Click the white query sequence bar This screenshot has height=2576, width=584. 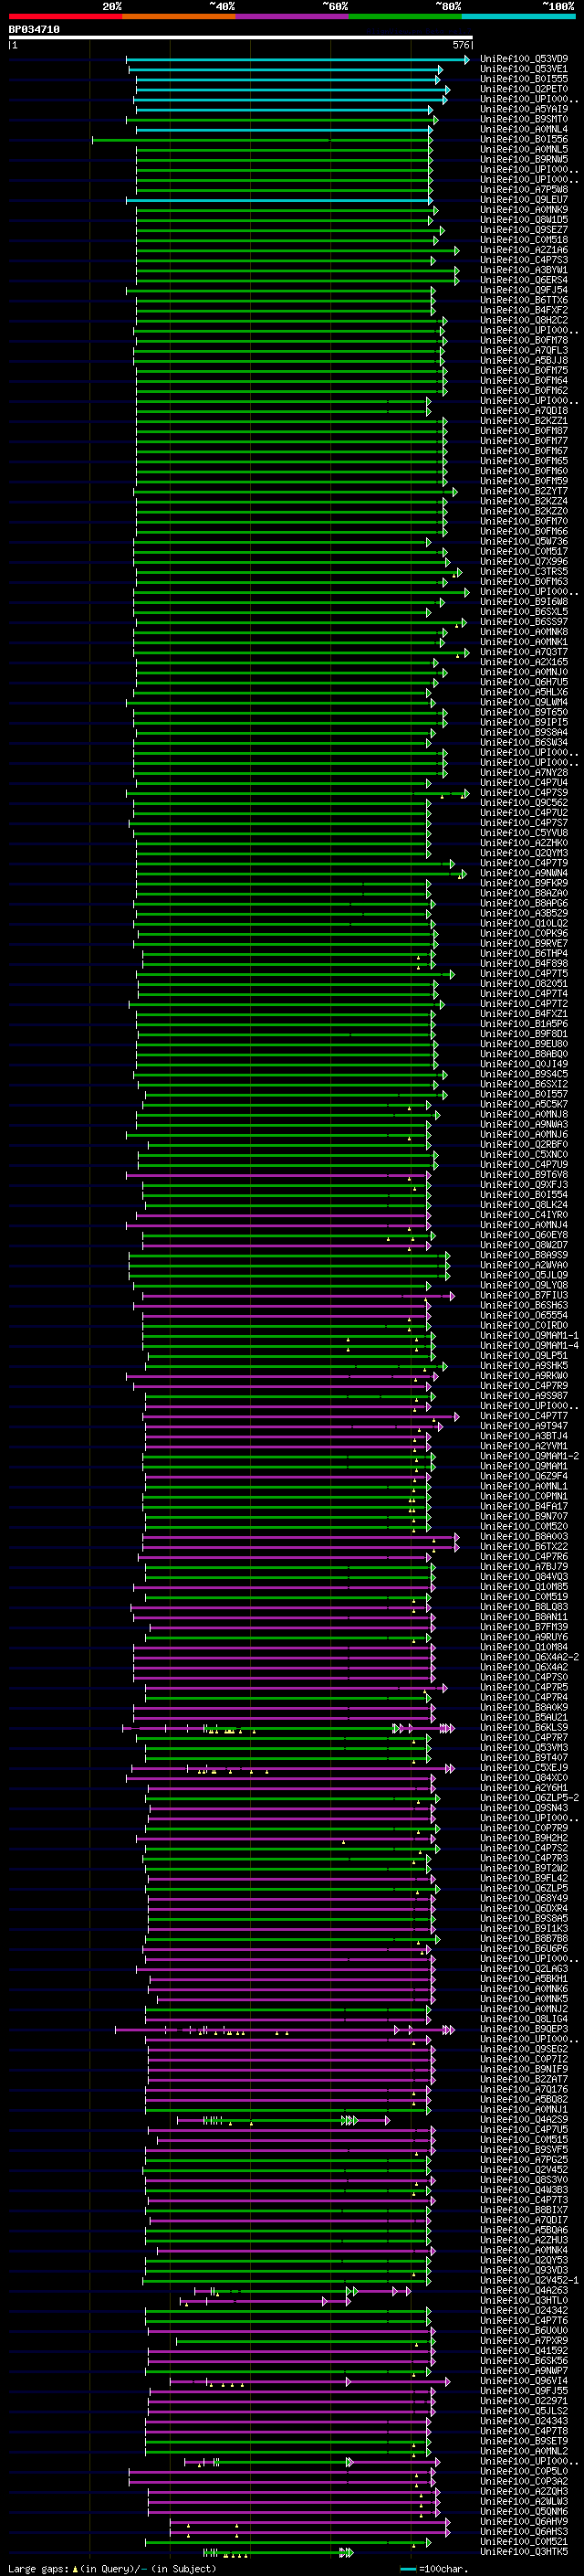point(241,38)
